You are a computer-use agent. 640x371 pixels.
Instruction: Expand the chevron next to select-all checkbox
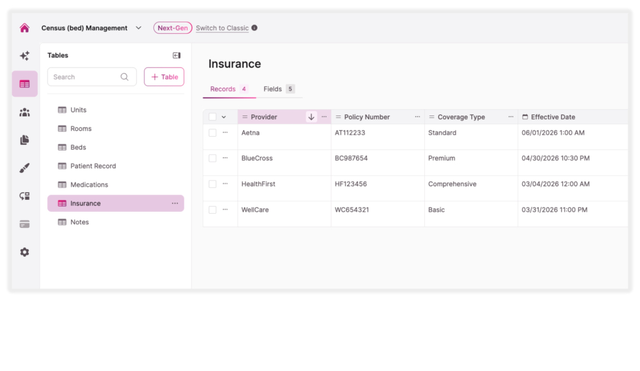(223, 116)
